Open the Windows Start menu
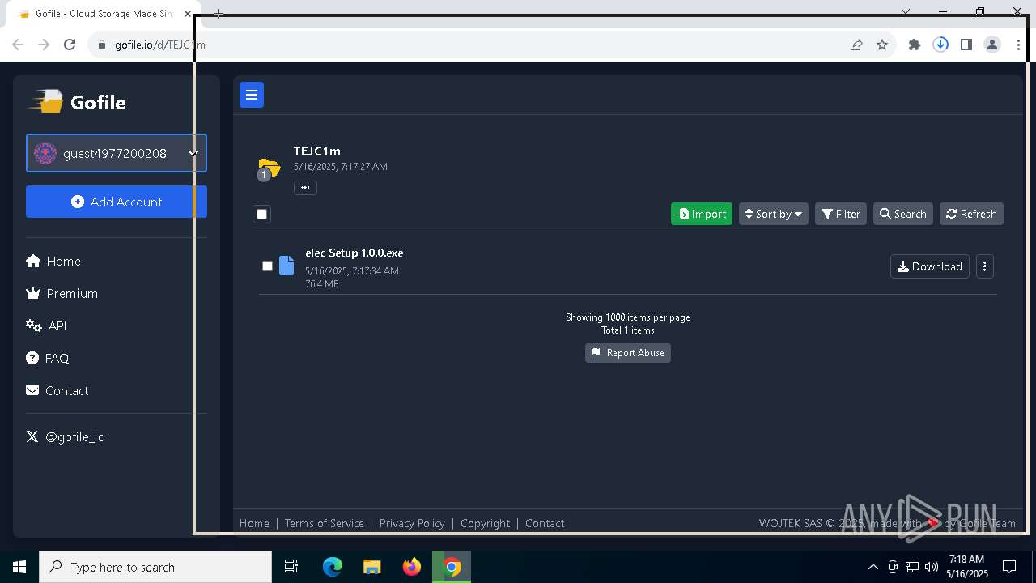1036x583 pixels. click(19, 567)
